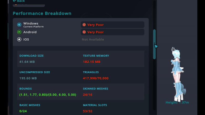Click the Material Slots stat

pyautogui.click(x=95, y=108)
